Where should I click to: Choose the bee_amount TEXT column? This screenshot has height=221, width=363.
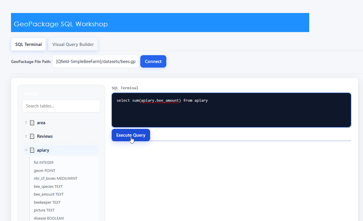49,194
